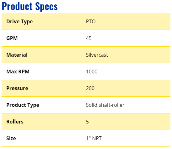172x149 pixels.
Task: Select the Drive Type label
Action: [19, 22]
